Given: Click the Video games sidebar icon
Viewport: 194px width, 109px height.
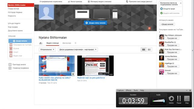Looking at the screenshot, I should [11, 56].
